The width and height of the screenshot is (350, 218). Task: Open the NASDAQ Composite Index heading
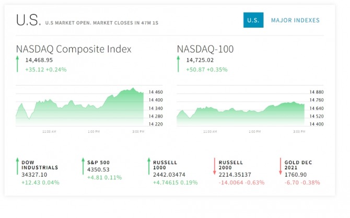(74, 49)
